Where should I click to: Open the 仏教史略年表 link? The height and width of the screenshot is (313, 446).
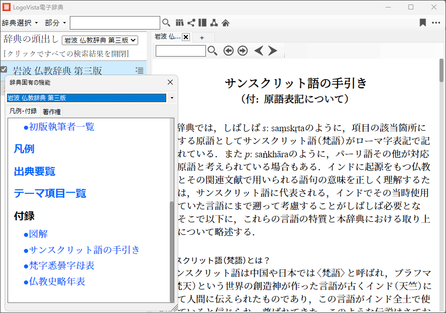pos(57,281)
